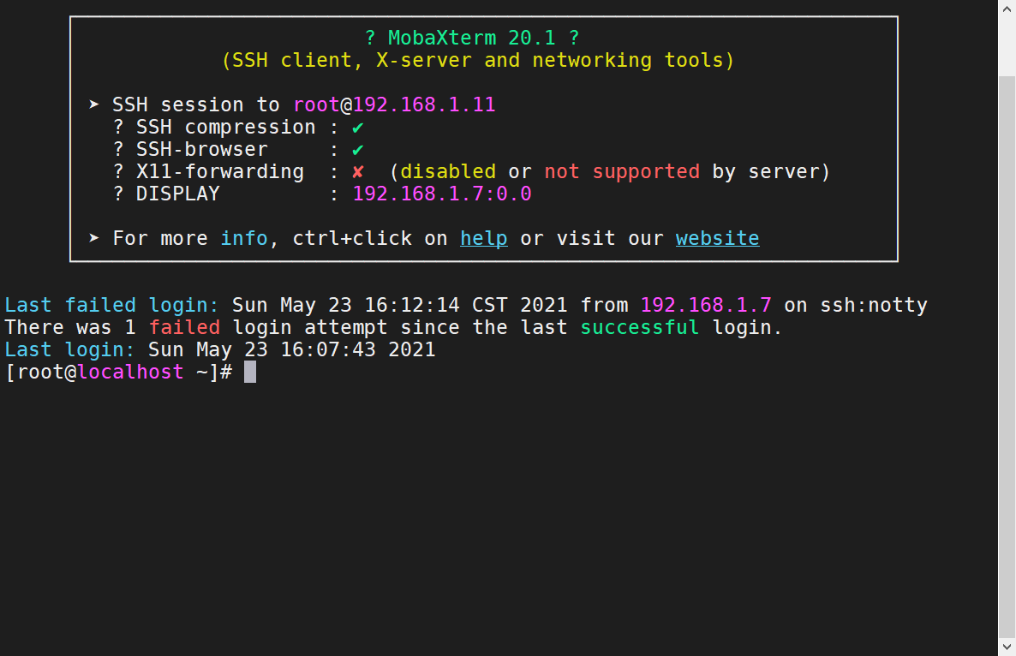
Task: Click the terminal cursor at the prompt
Action: [x=250, y=372]
